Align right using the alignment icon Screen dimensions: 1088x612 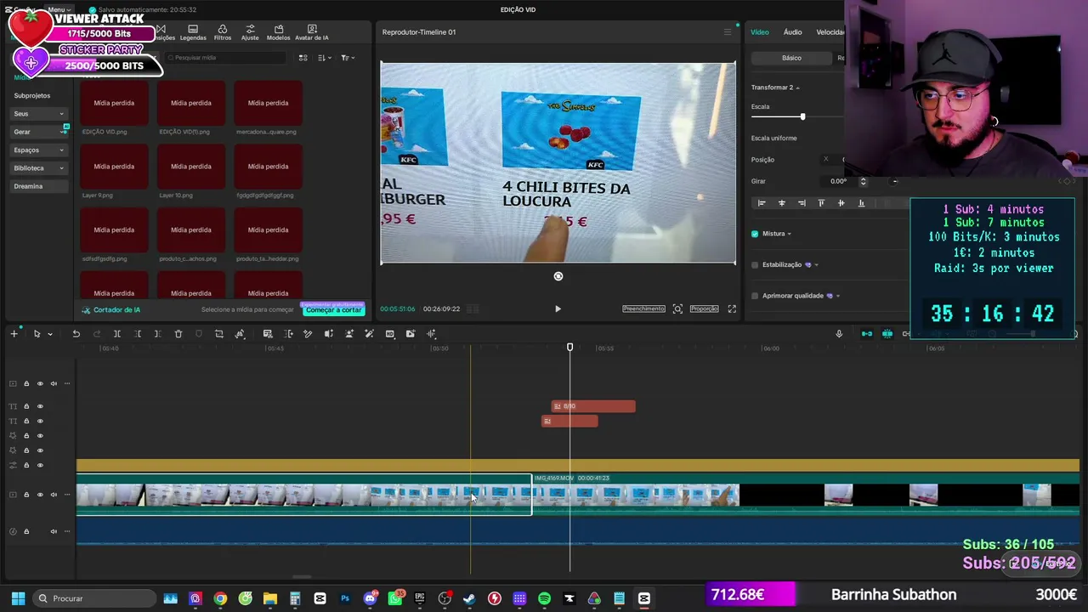(802, 203)
